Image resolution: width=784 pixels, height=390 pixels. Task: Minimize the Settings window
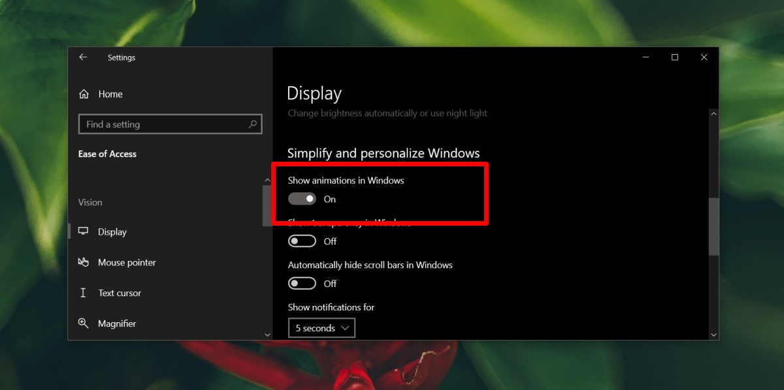tap(645, 57)
